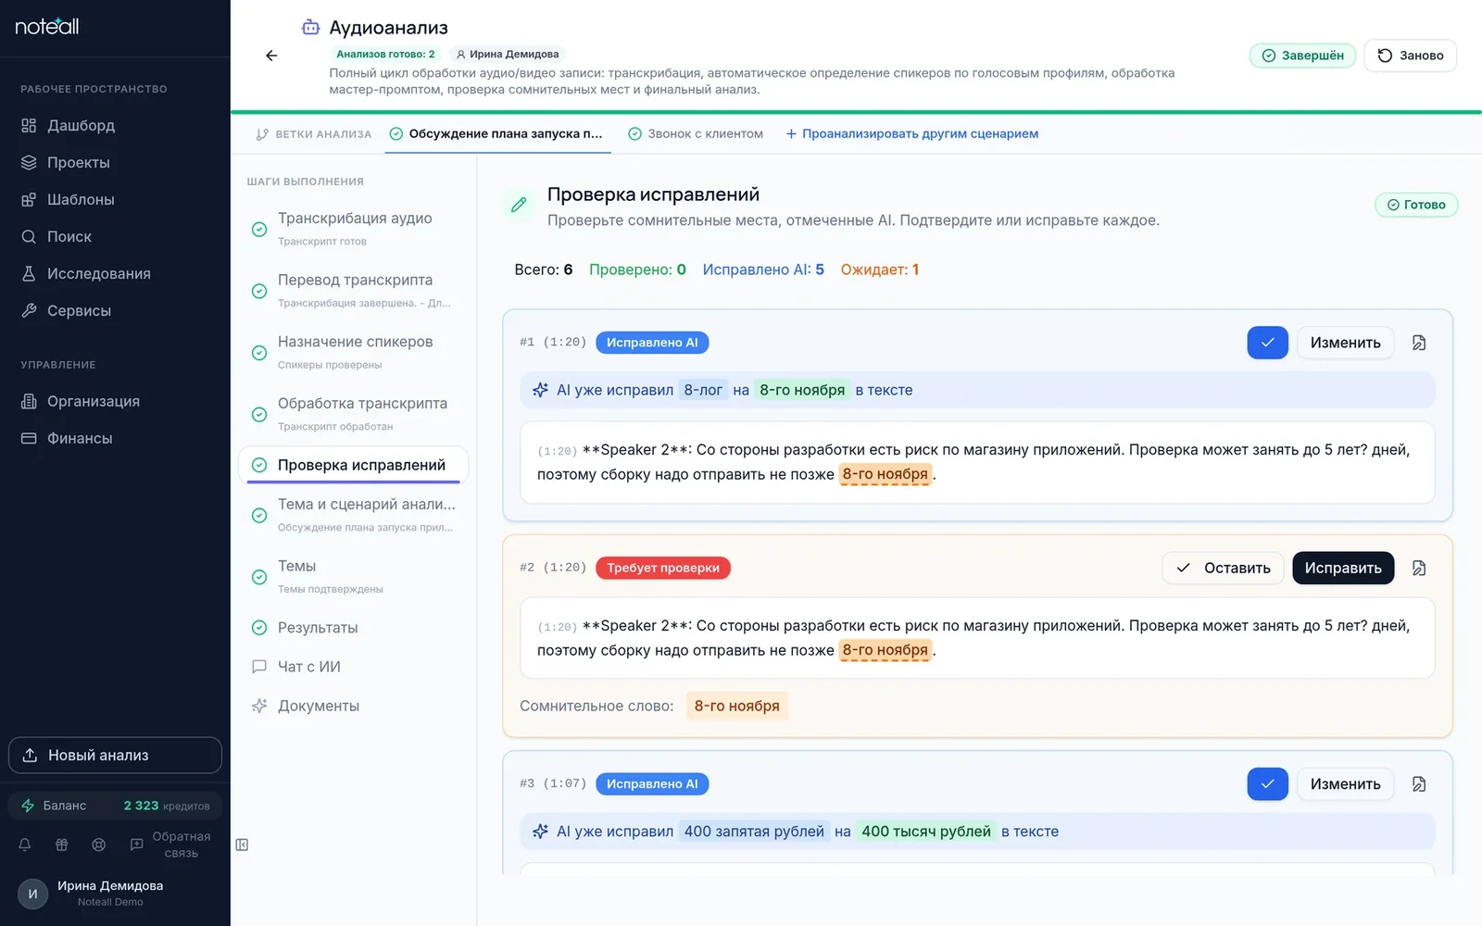Open the Обработка транскрипта step

click(x=354, y=414)
